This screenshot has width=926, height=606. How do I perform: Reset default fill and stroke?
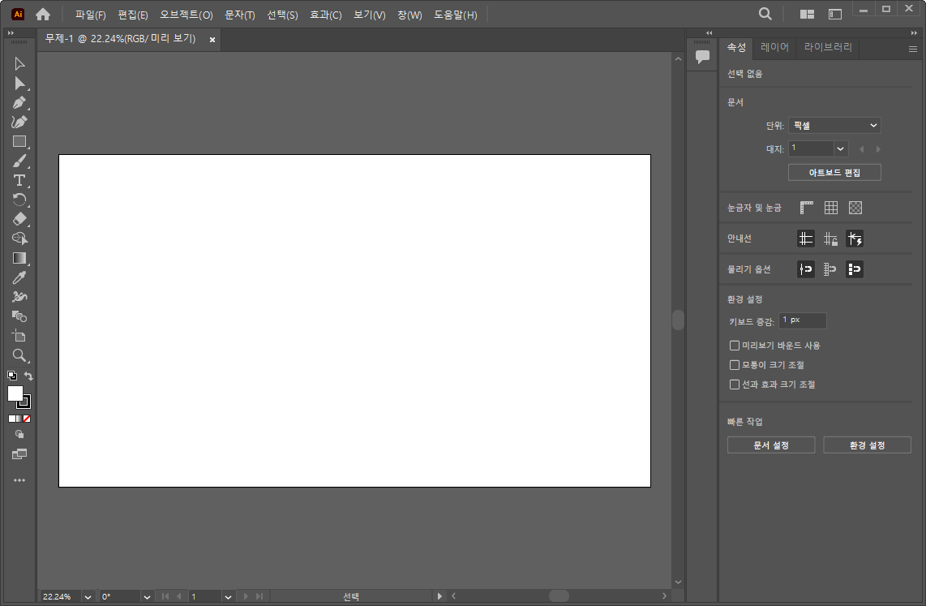point(12,376)
